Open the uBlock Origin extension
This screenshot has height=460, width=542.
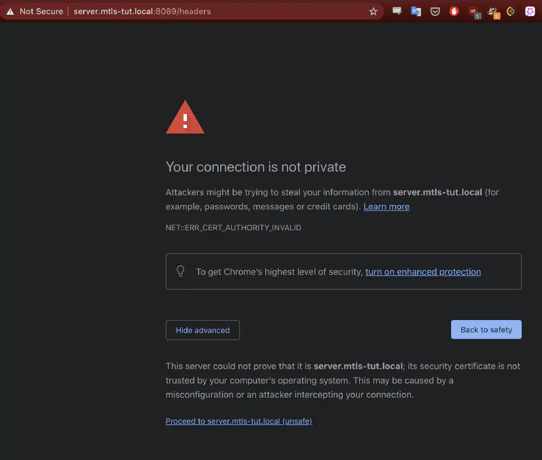point(474,12)
